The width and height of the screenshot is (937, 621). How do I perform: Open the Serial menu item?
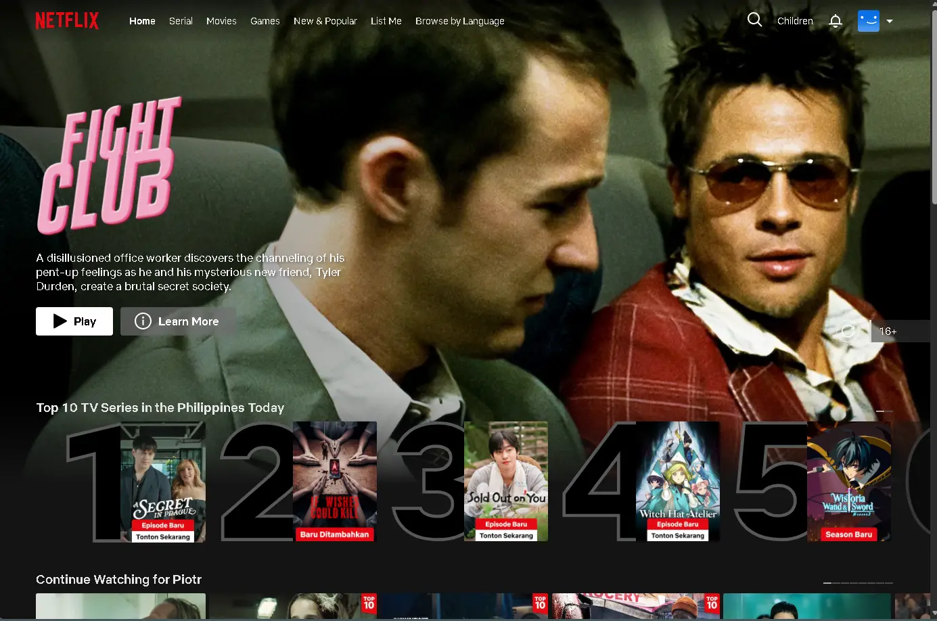tap(181, 21)
